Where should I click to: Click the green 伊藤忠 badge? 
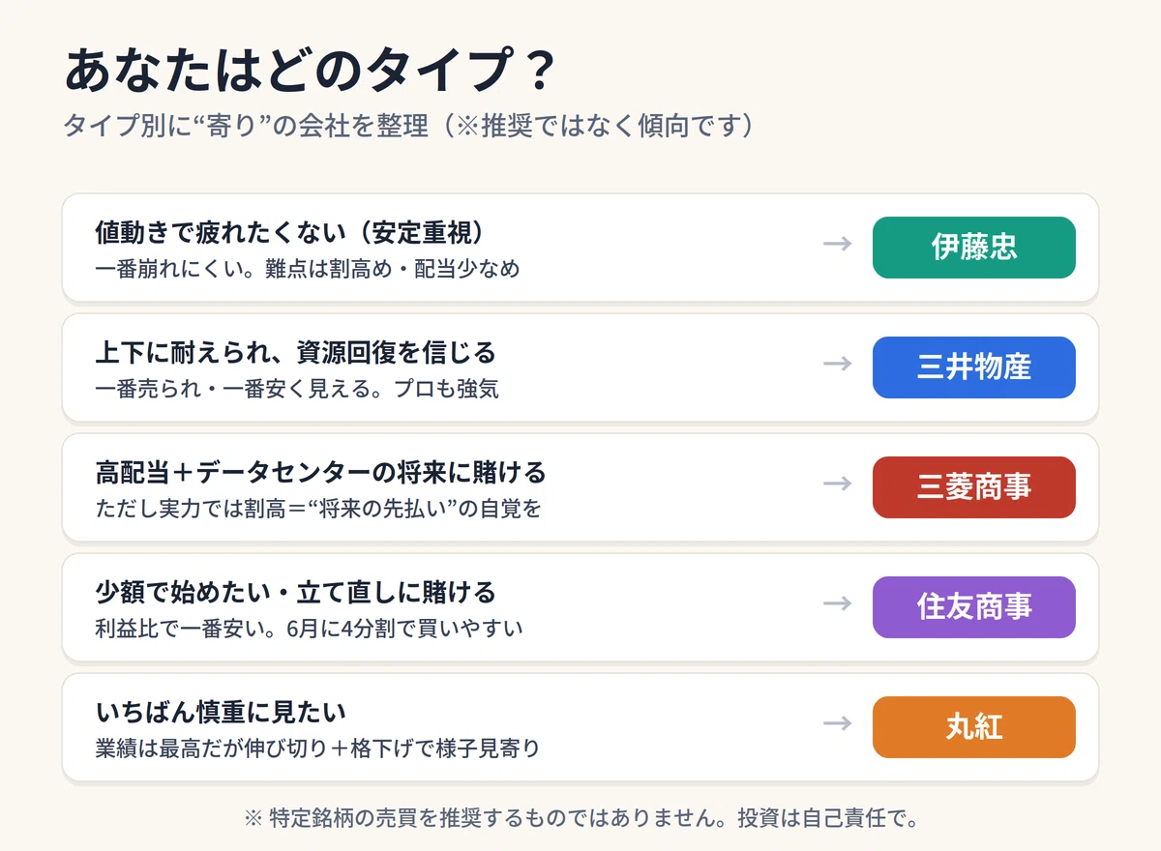[974, 248]
